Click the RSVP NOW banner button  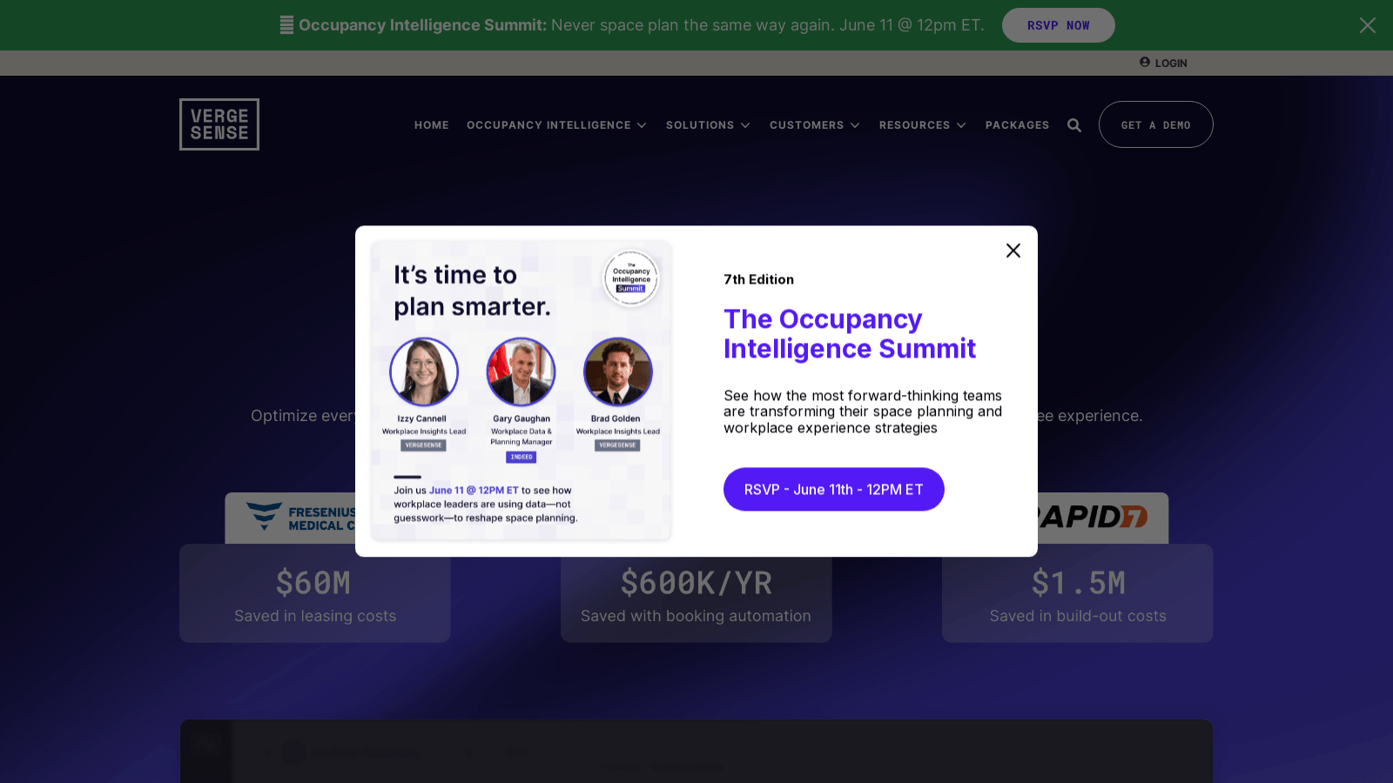tap(1058, 25)
